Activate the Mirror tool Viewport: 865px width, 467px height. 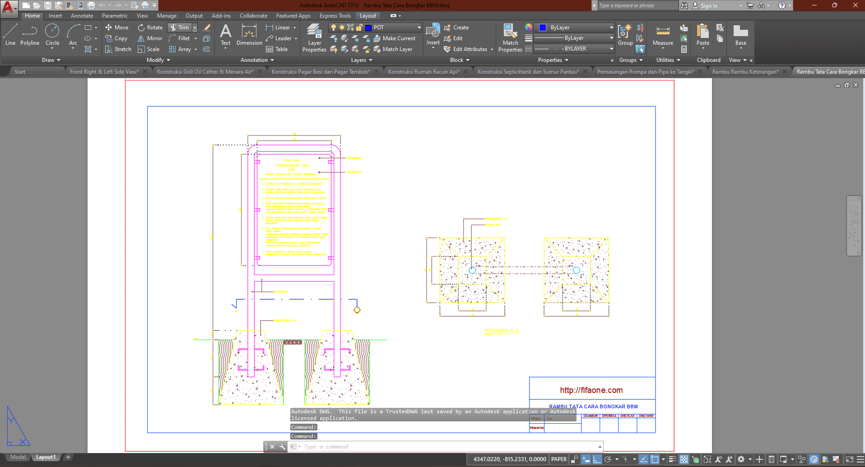[150, 38]
